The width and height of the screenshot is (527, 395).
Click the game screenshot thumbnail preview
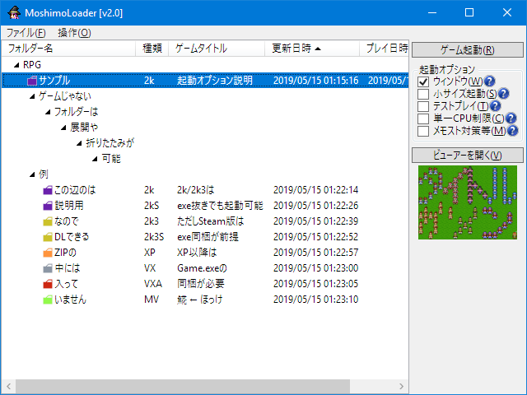tap(468, 202)
